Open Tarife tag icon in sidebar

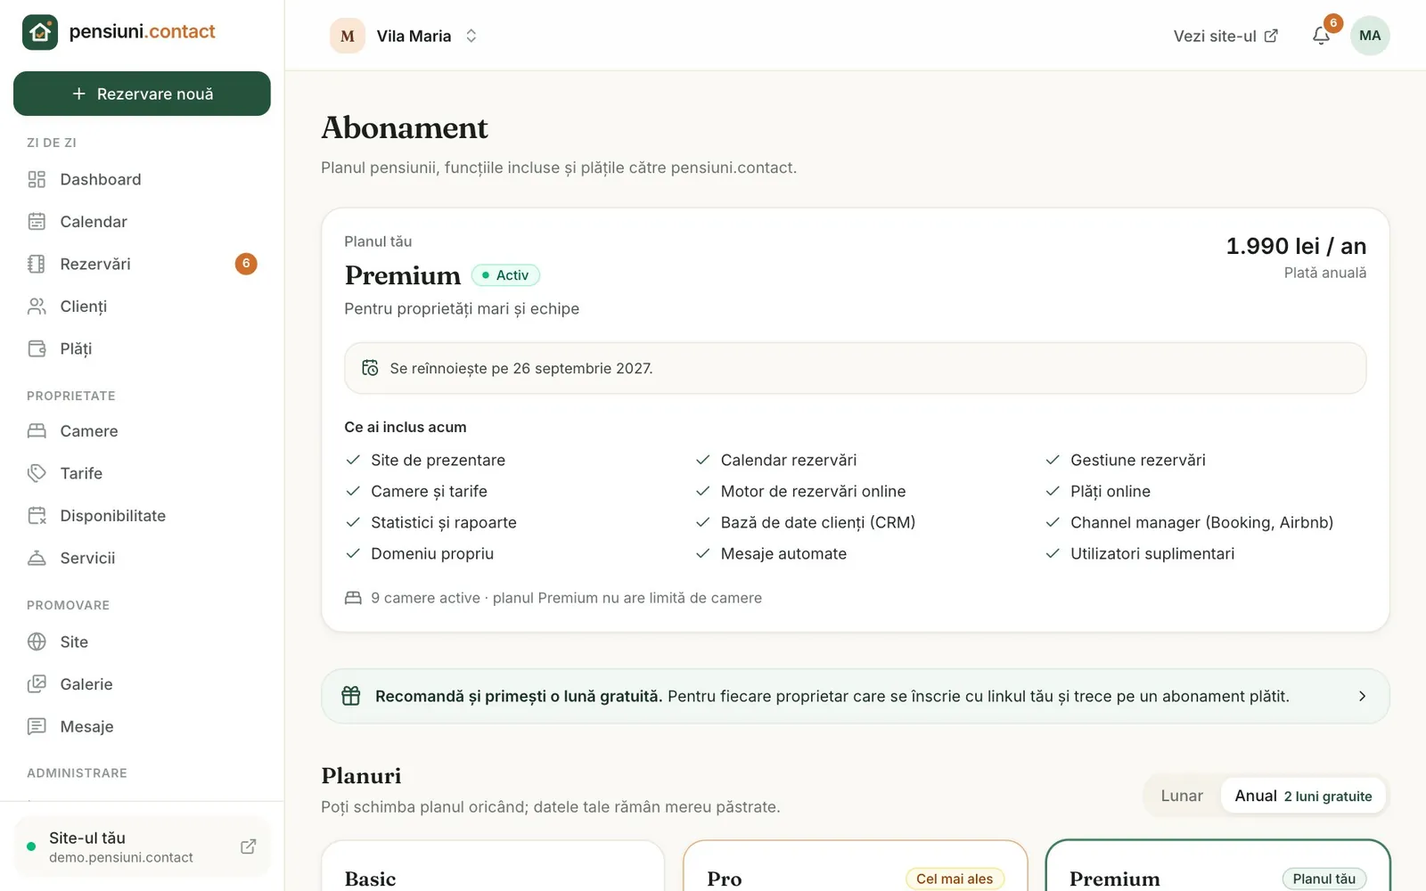37,473
